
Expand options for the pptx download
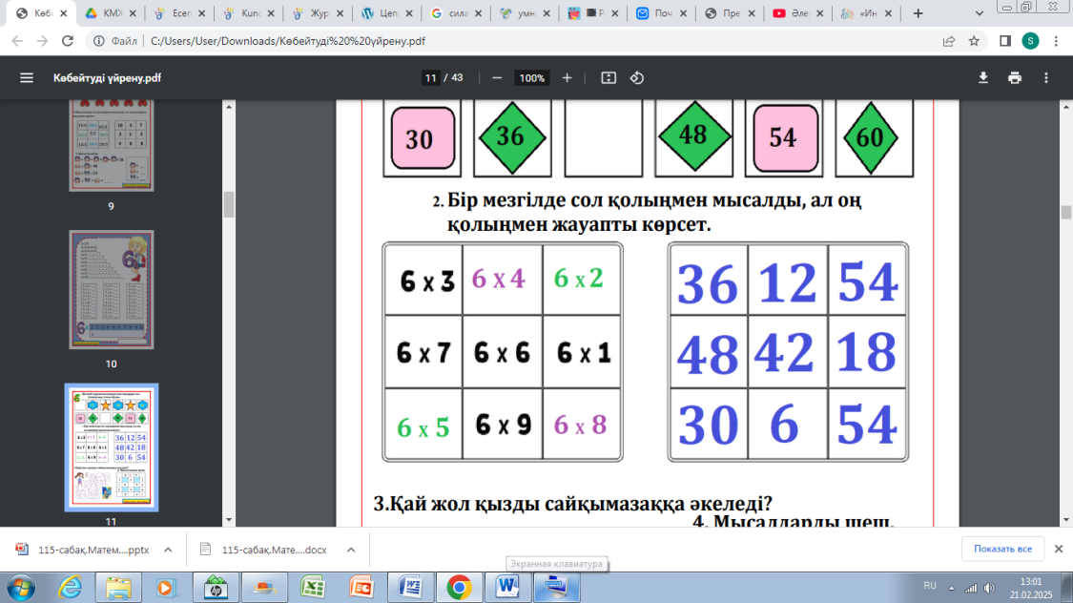point(168,550)
